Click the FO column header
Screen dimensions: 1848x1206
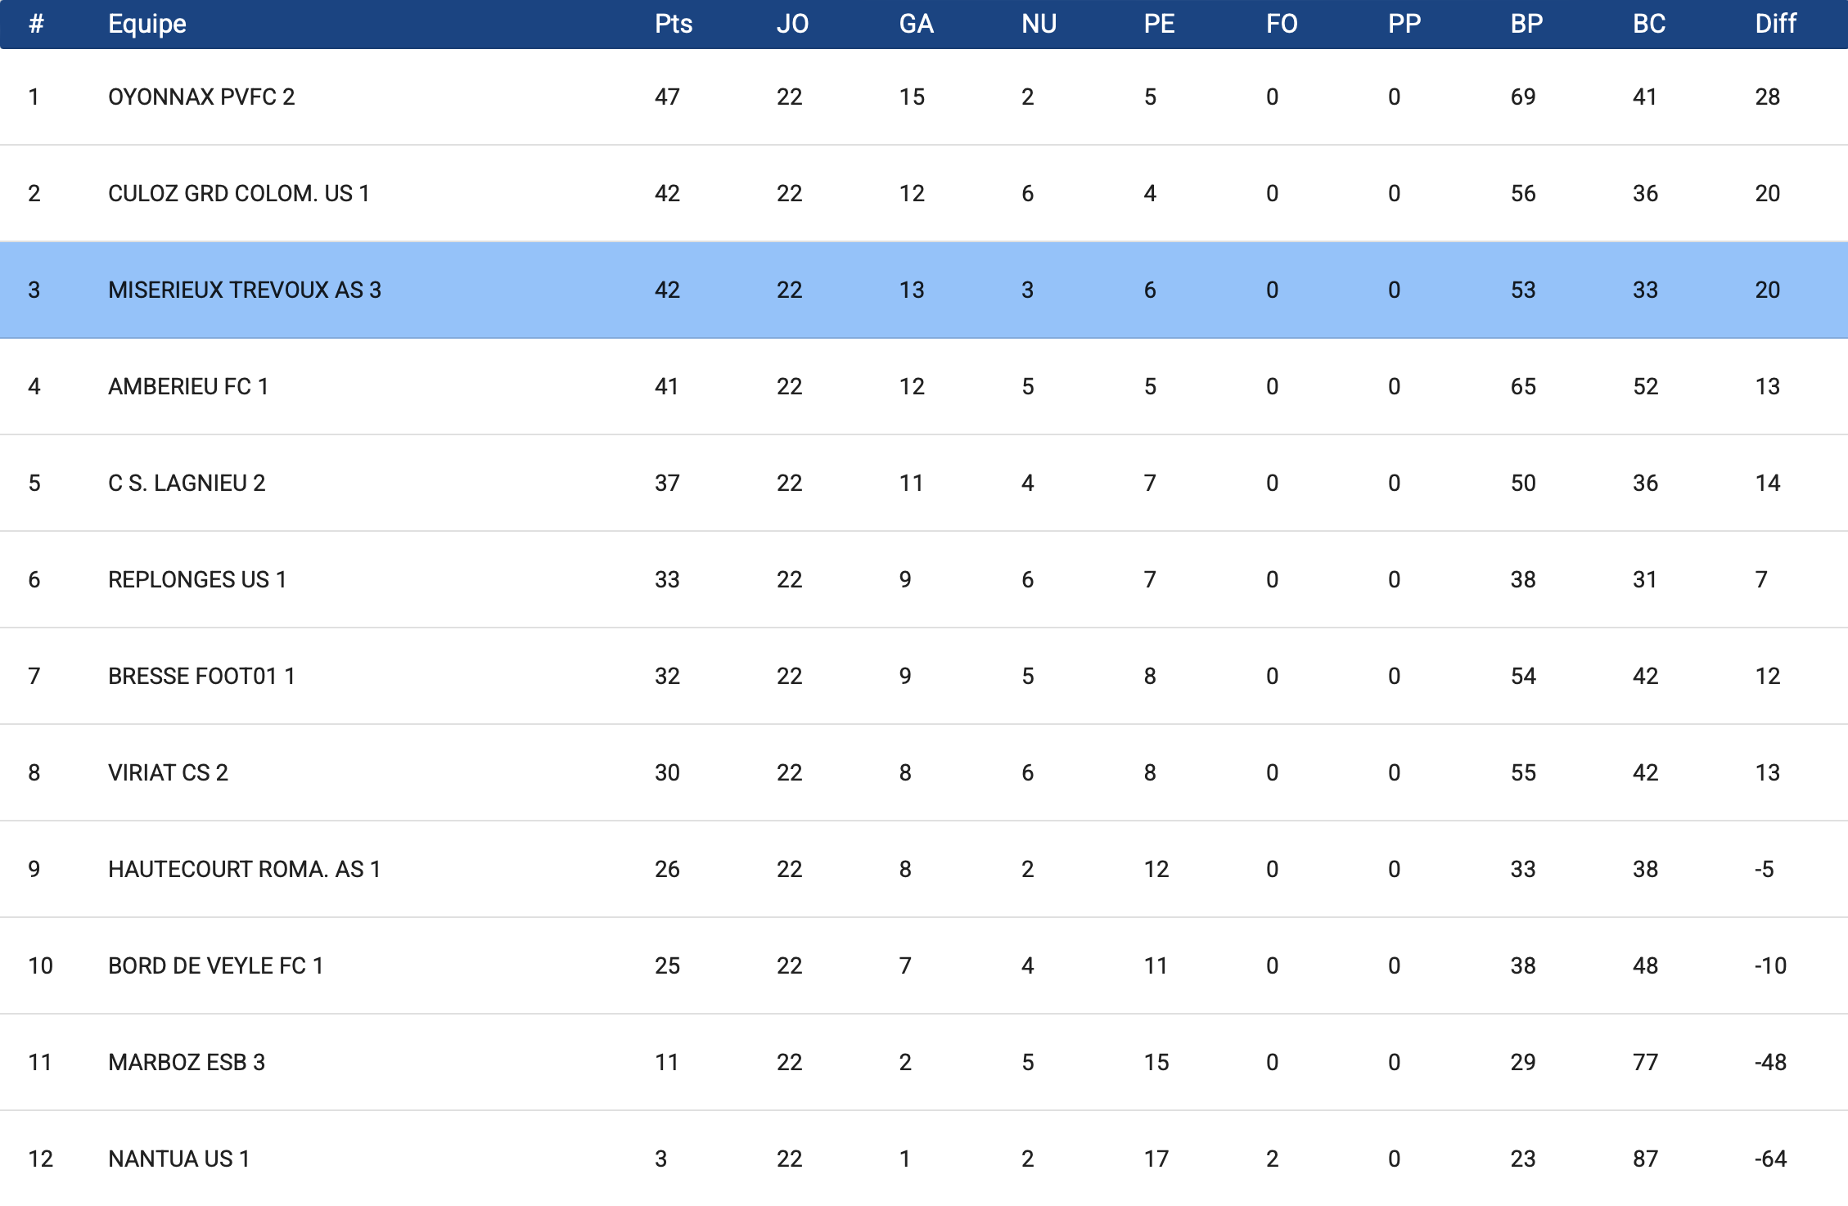(x=1282, y=24)
